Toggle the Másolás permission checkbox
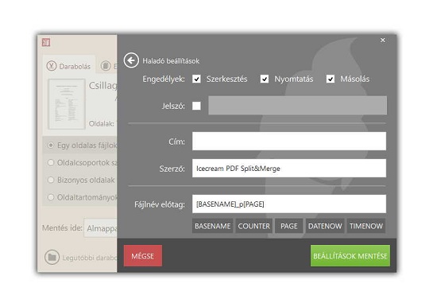Image resolution: width=437 pixels, height=299 pixels. [331, 79]
